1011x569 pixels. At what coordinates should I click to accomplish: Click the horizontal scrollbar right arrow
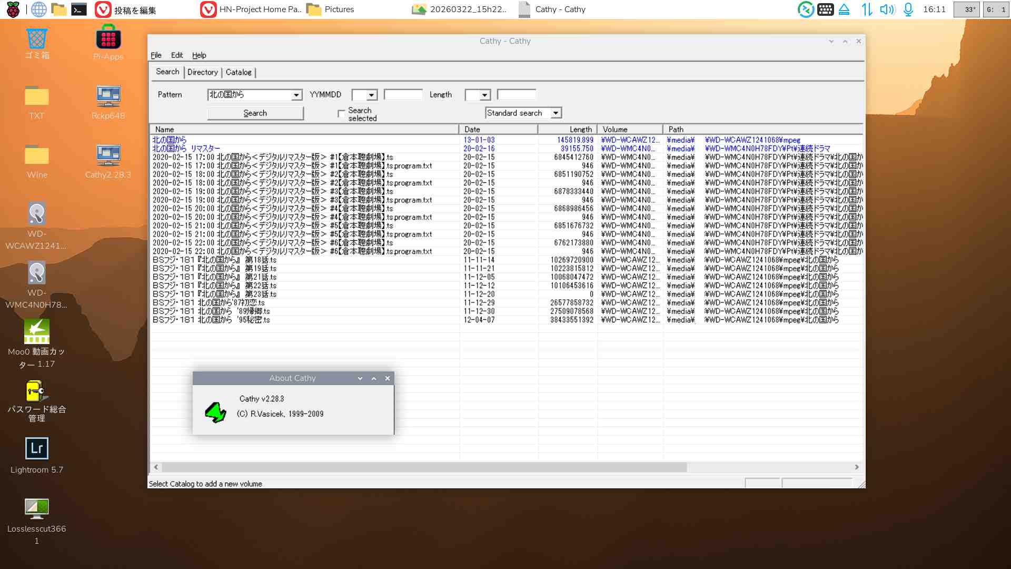pos(857,467)
